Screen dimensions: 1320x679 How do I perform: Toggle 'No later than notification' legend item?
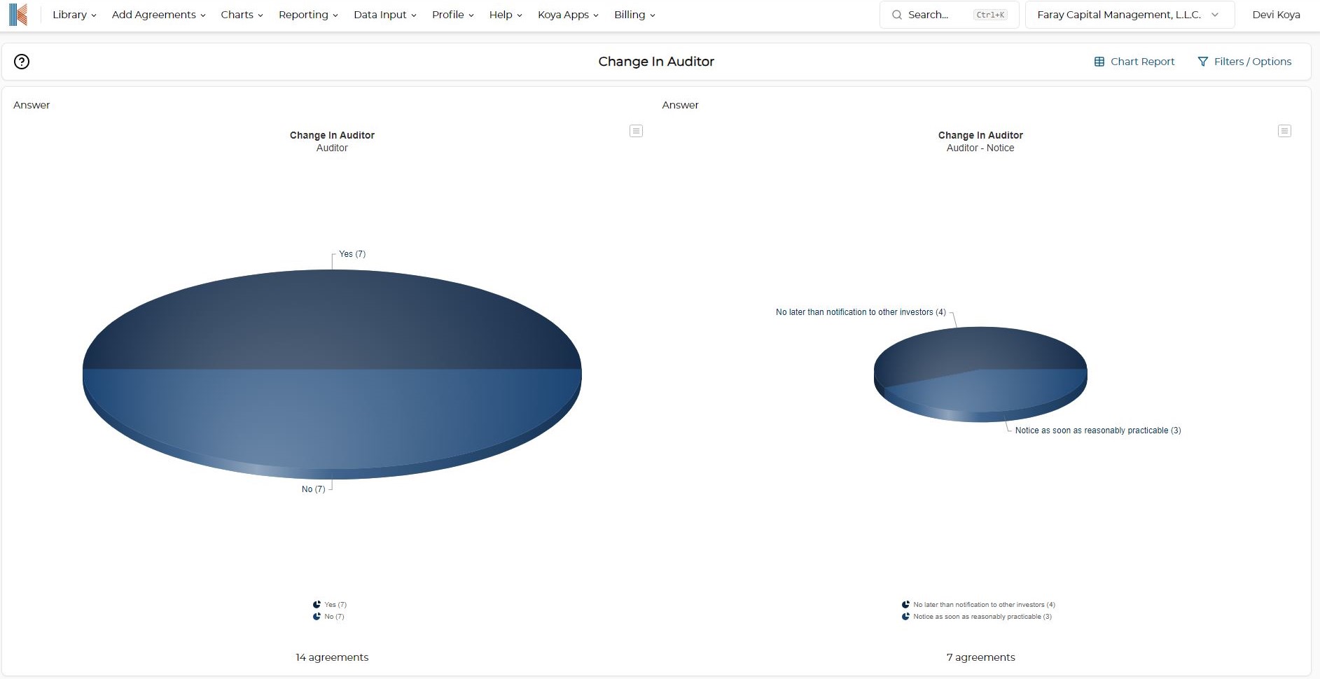click(x=978, y=605)
